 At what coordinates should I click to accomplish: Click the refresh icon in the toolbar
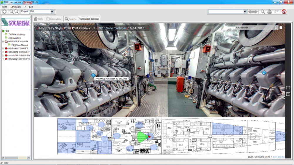pos(4,12)
